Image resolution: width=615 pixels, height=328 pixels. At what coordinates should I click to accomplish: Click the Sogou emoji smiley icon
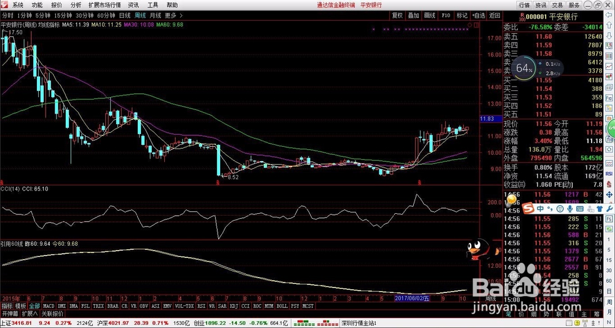coord(560,208)
